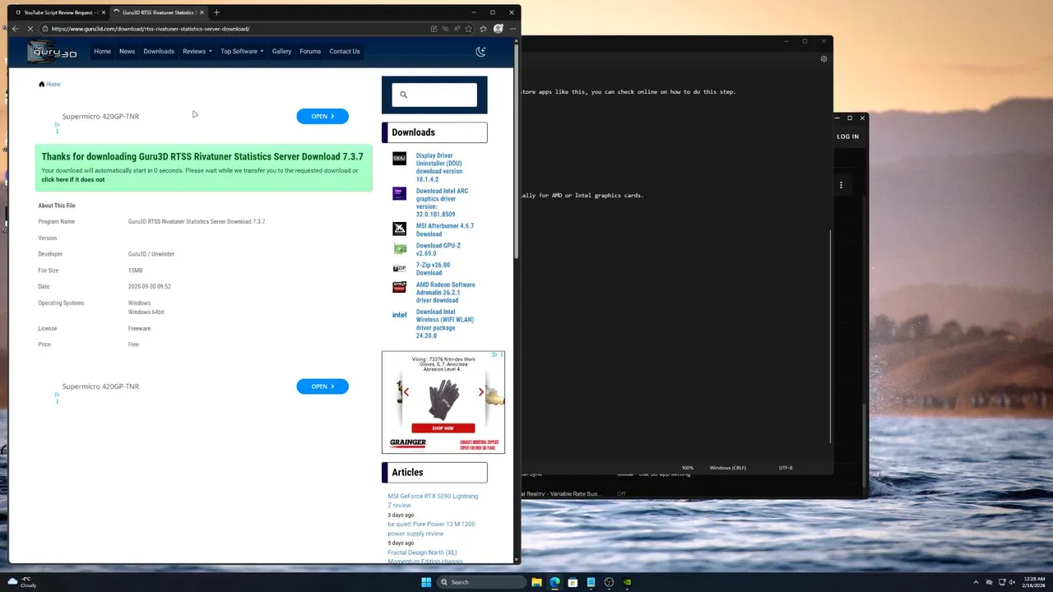Click the Home breadcrumb house icon
The height and width of the screenshot is (592, 1053).
coord(41,84)
